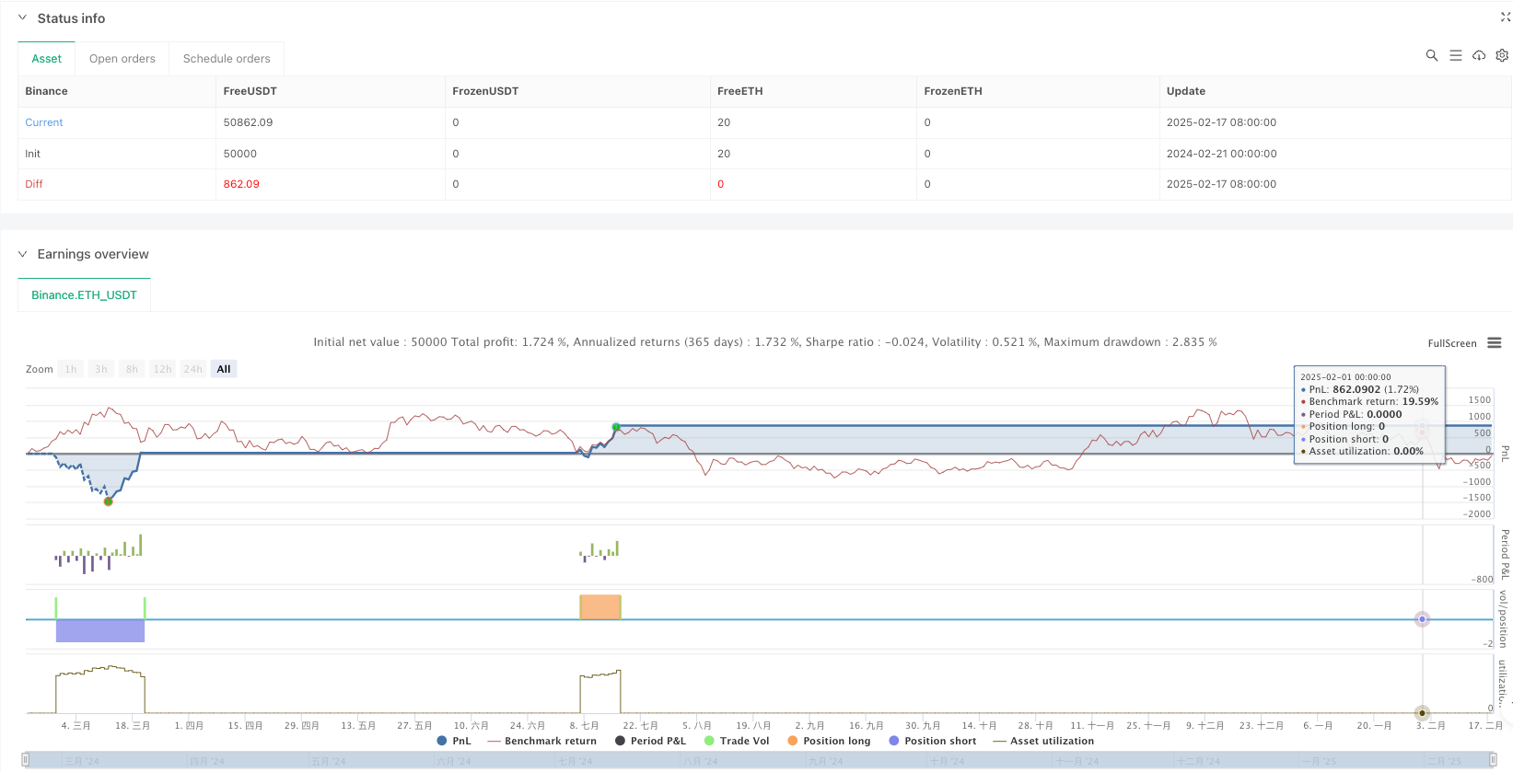
Task: Collapse the Status info section
Action: [23, 18]
